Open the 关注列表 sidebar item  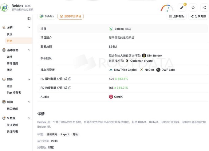click(12, 132)
